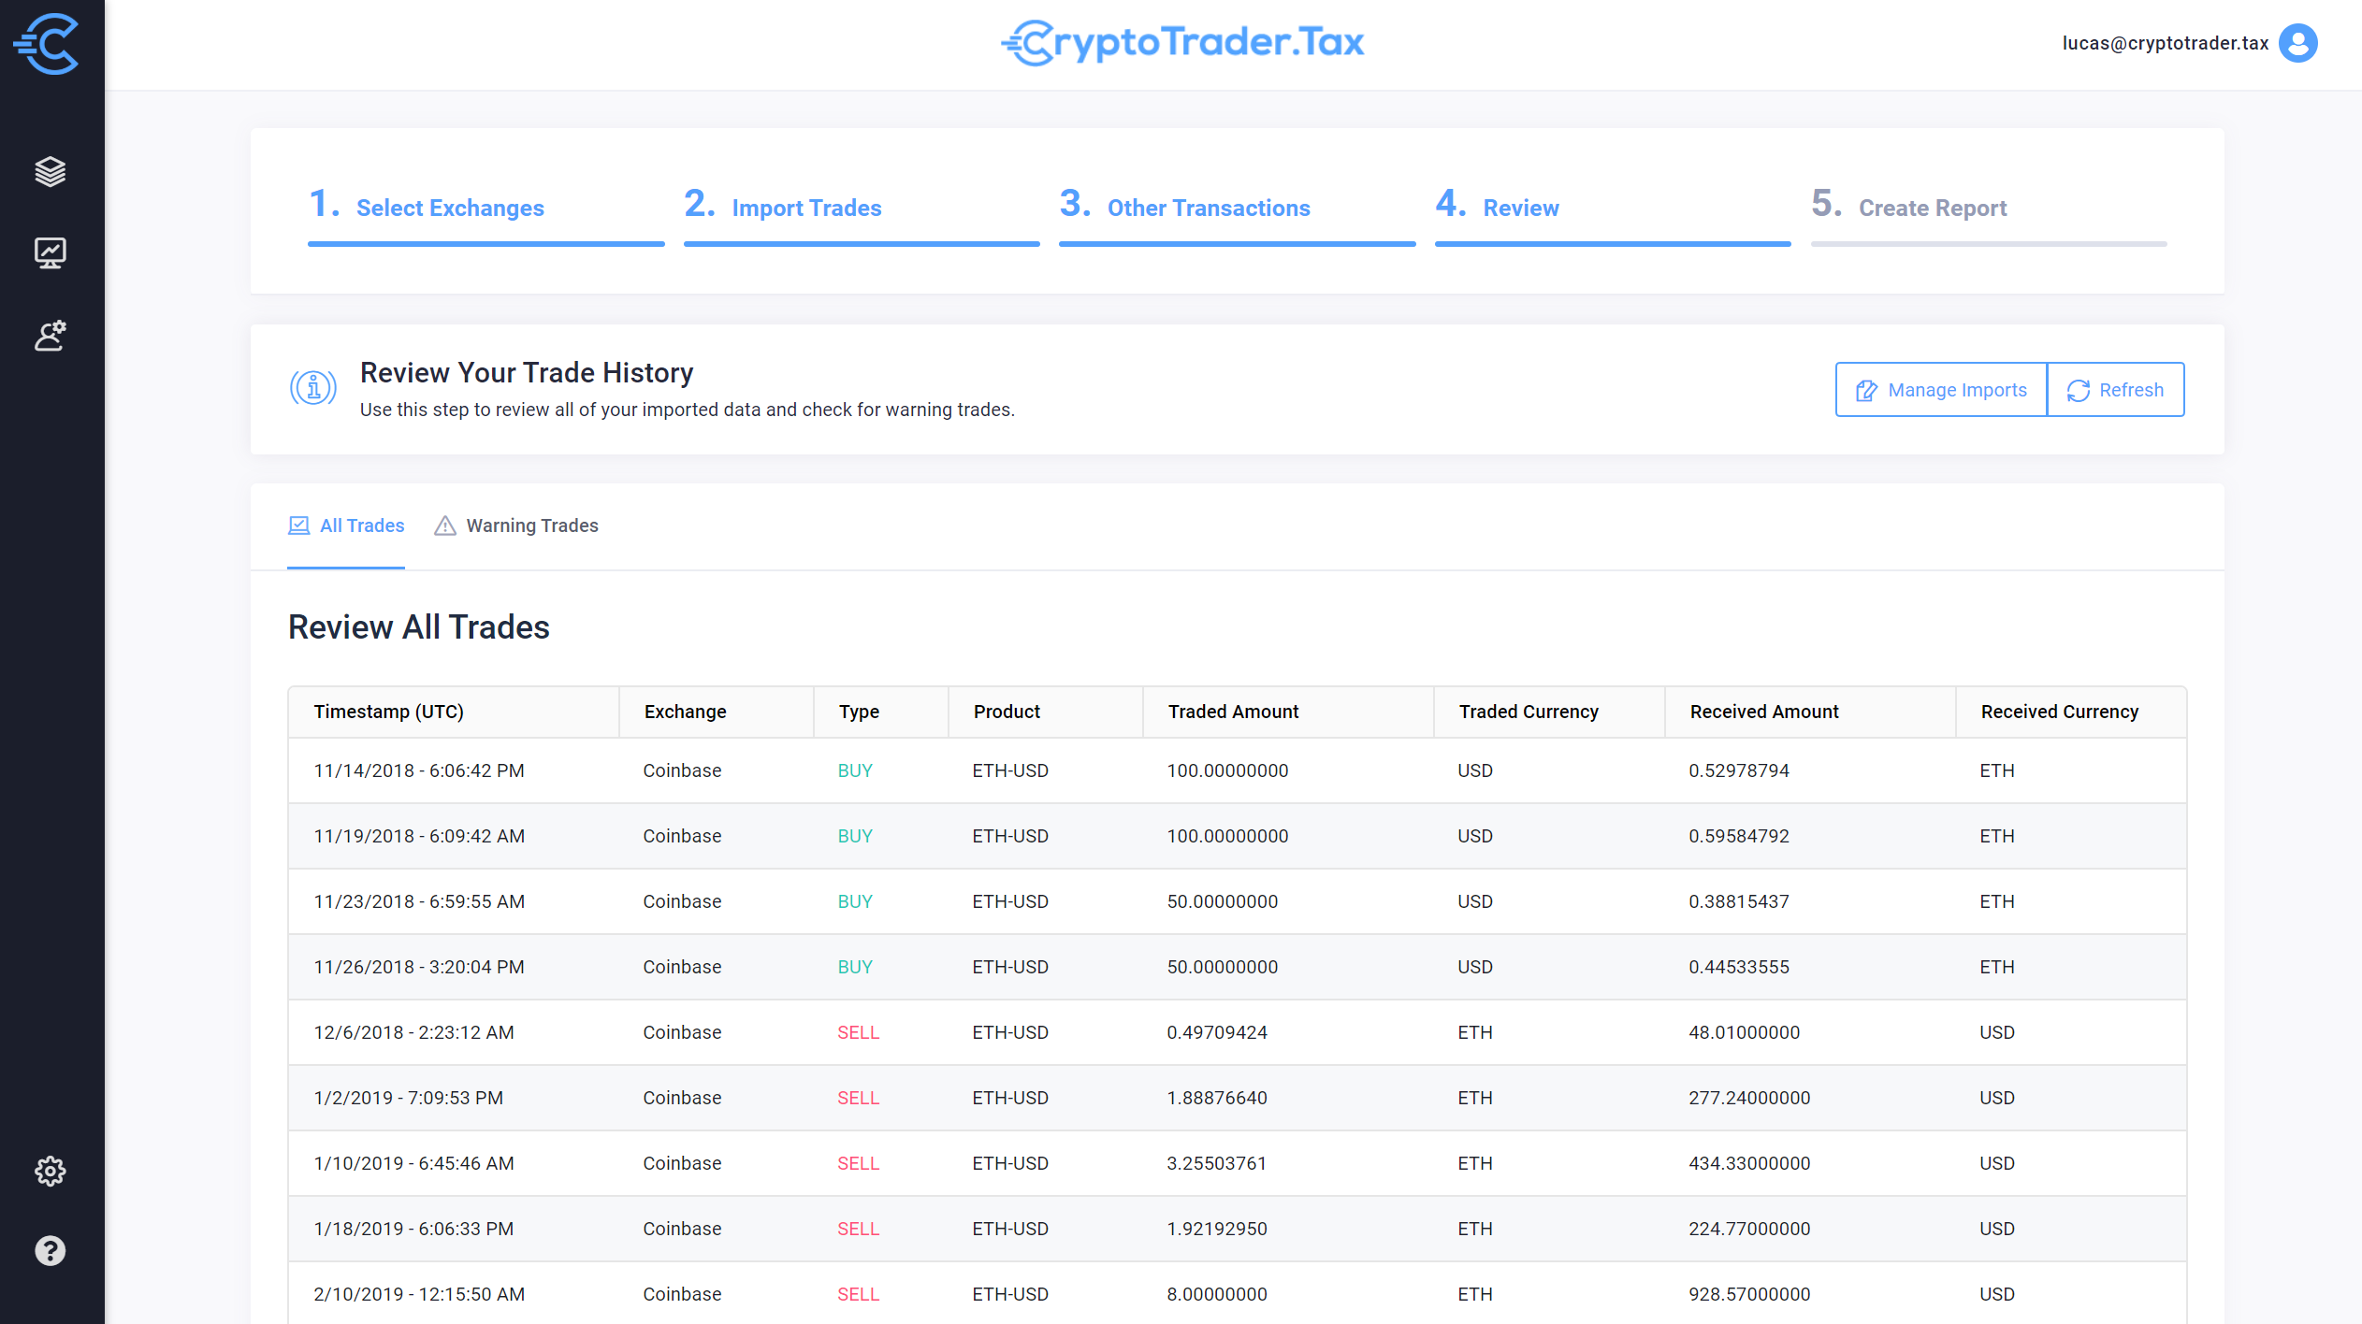Click received amount 0.38815437
2362x1324 pixels.
[1739, 901]
